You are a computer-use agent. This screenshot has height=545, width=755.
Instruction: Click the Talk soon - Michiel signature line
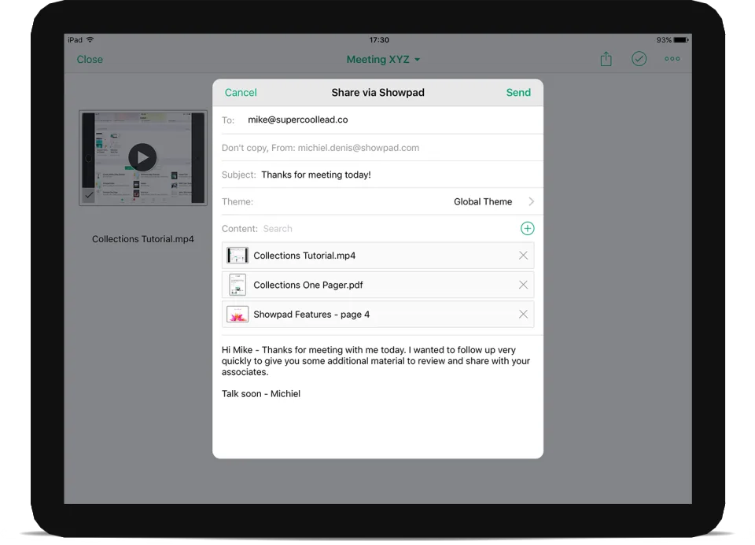[x=261, y=394]
